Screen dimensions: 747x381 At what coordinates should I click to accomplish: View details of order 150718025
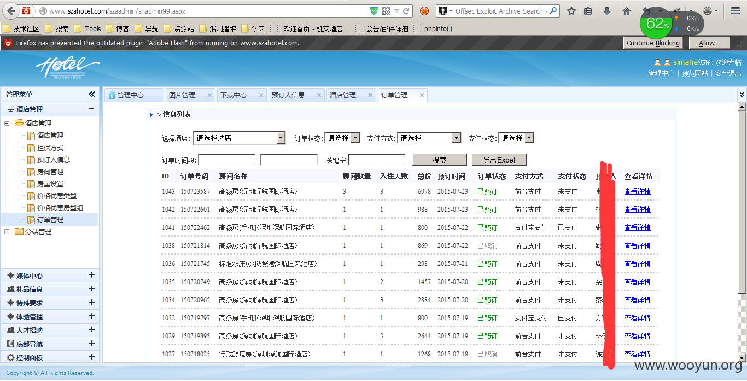click(638, 354)
